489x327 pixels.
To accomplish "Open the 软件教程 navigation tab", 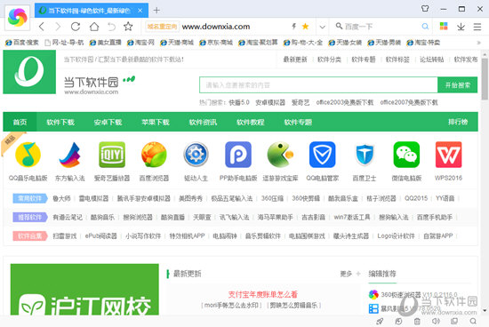I will pyautogui.click(x=251, y=122).
